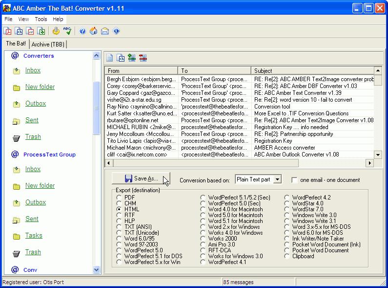Click sidebar scroll up arrow button
Image resolution: width=388 pixels, height=288 pixels.
click(x=97, y=56)
